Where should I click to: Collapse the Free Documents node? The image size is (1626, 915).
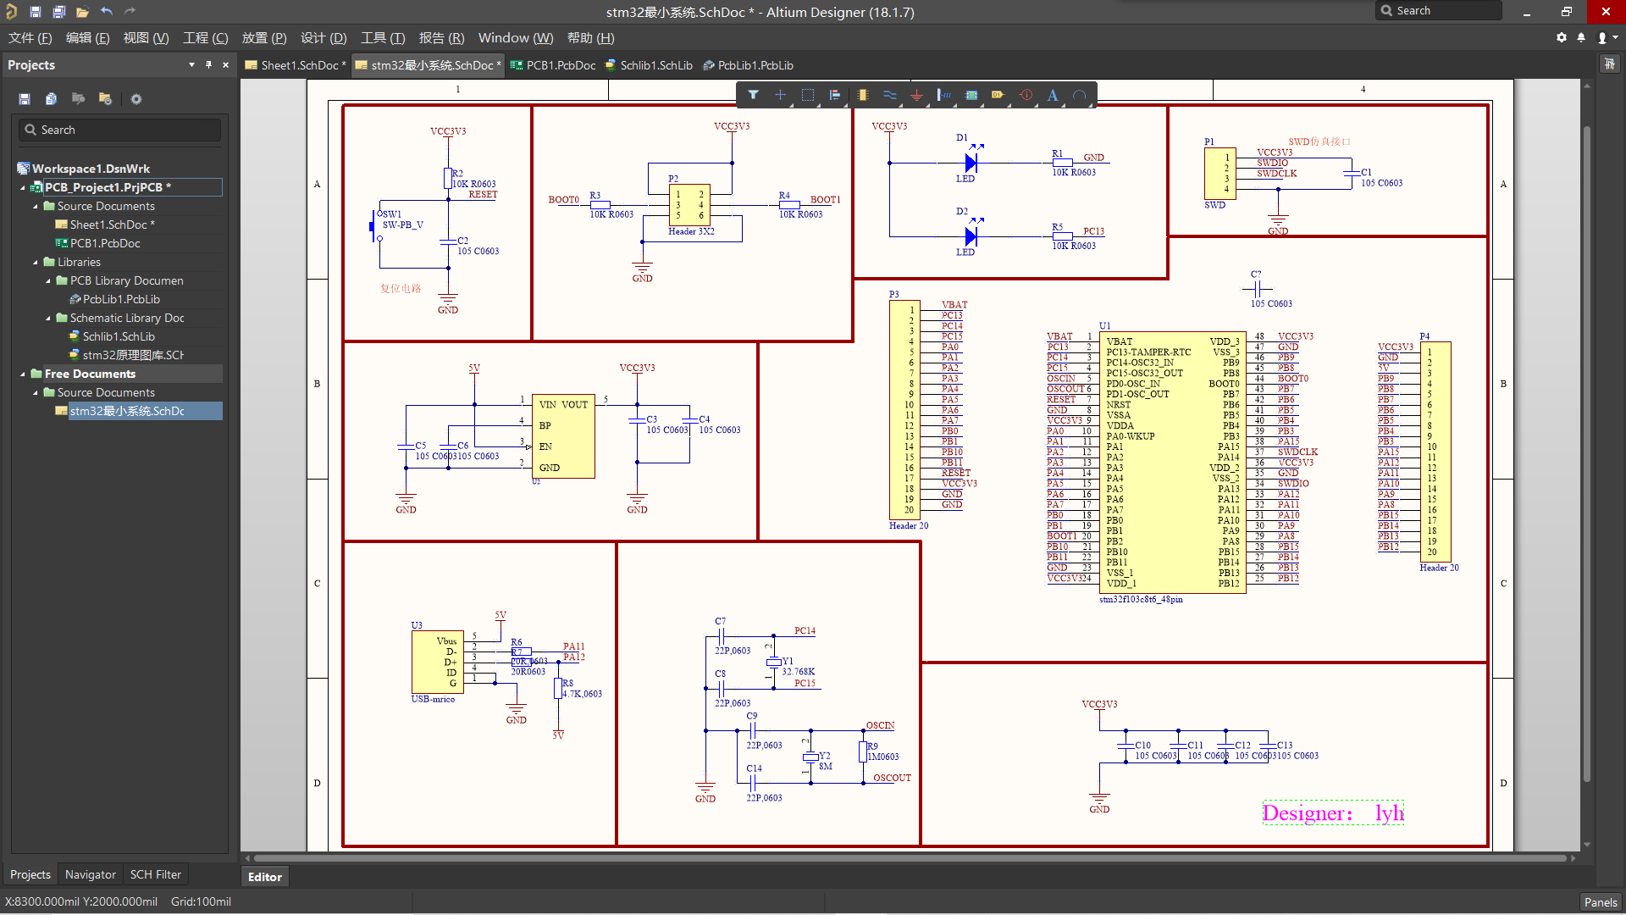coord(23,374)
